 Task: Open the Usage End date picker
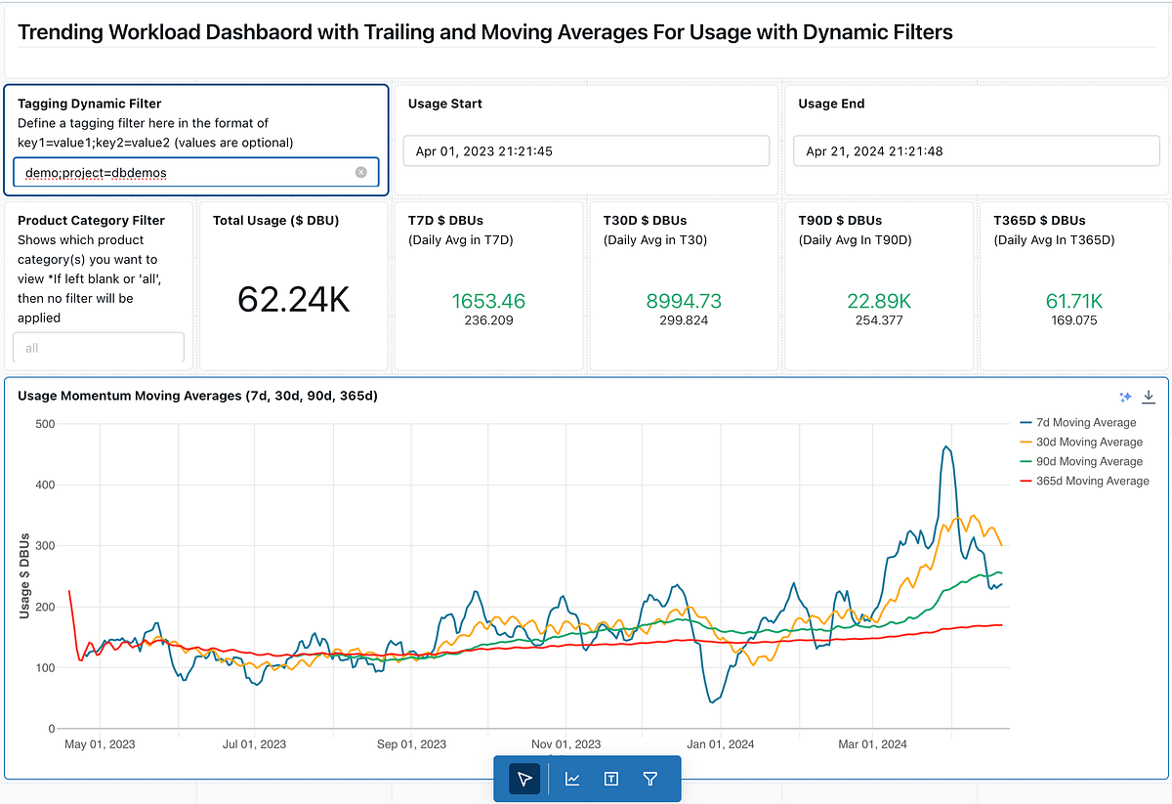977,150
